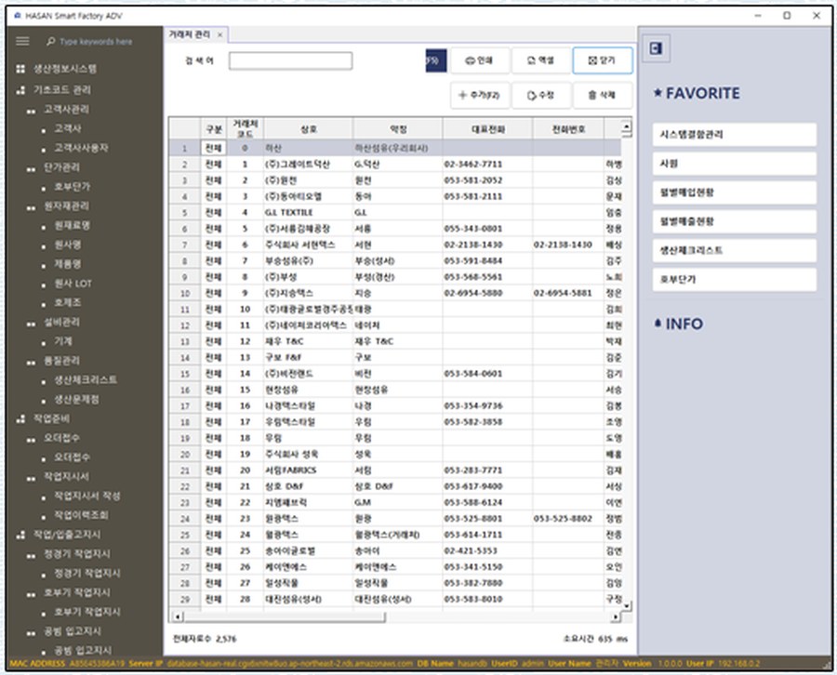Viewport: 837px width, 675px height.
Task: Open 생산체크리스트 from the Favorite list
Action: (734, 250)
